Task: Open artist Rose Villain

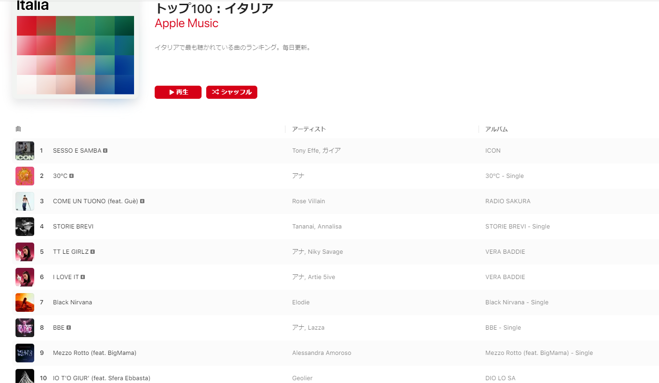Action: pos(308,201)
